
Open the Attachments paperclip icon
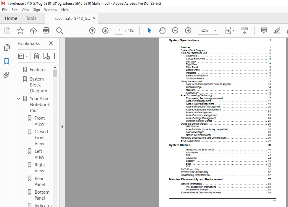click(x=7, y=75)
